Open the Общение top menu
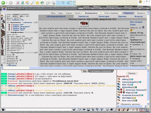Image resolution: width=151 pixels, height=113 pixels. (97, 7)
